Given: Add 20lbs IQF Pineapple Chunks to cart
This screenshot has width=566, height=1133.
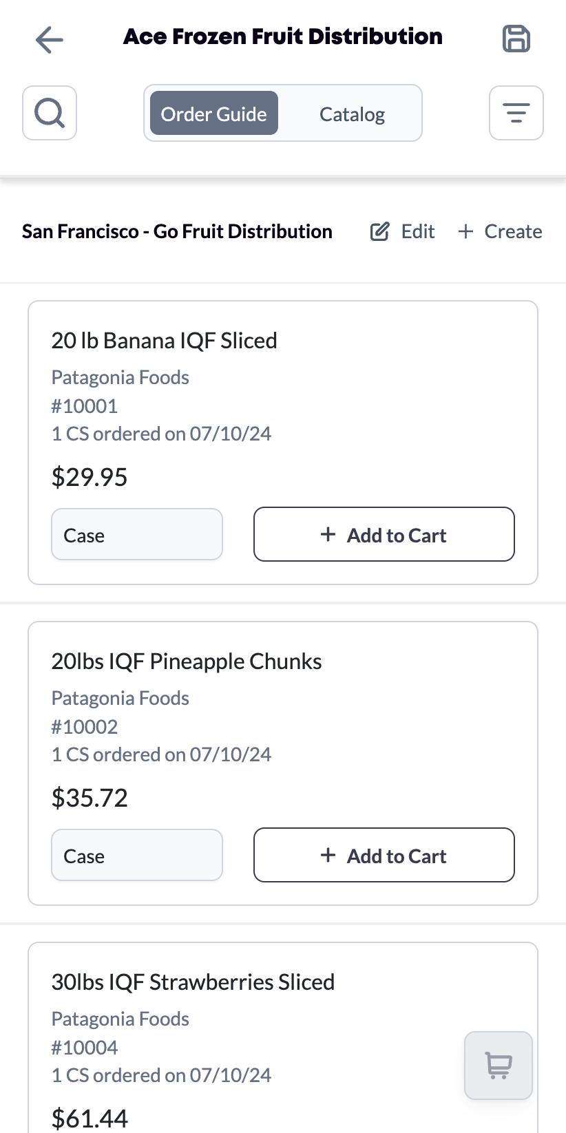Looking at the screenshot, I should pos(384,855).
